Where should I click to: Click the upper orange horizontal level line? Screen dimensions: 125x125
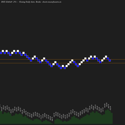62,59
